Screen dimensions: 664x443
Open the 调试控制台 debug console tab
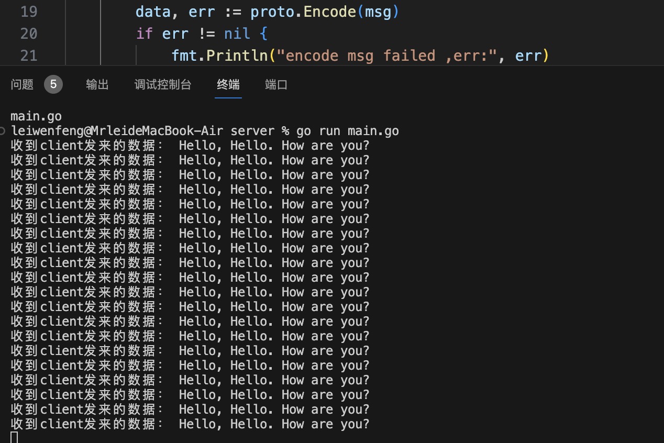pyautogui.click(x=163, y=84)
